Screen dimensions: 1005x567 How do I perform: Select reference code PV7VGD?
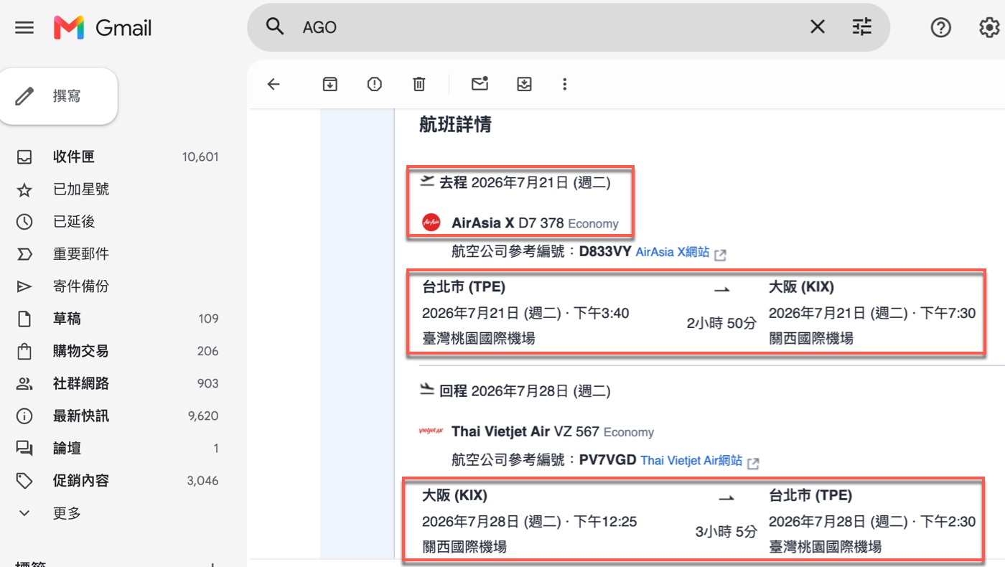click(x=607, y=460)
